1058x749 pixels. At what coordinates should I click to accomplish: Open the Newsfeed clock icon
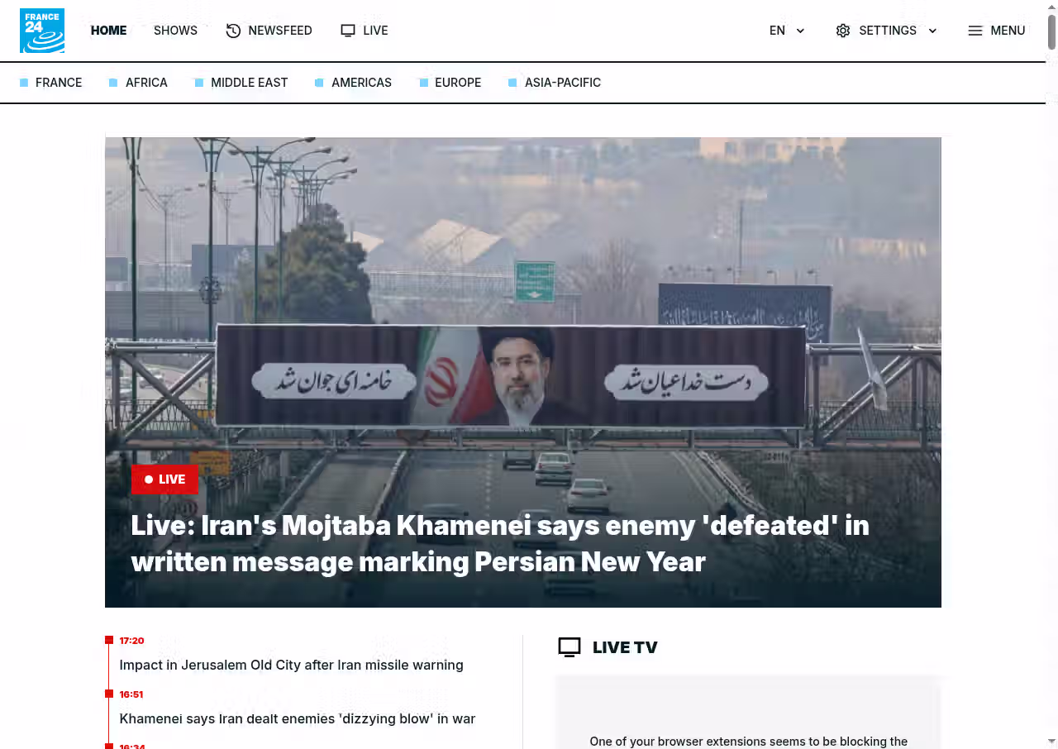[233, 31]
